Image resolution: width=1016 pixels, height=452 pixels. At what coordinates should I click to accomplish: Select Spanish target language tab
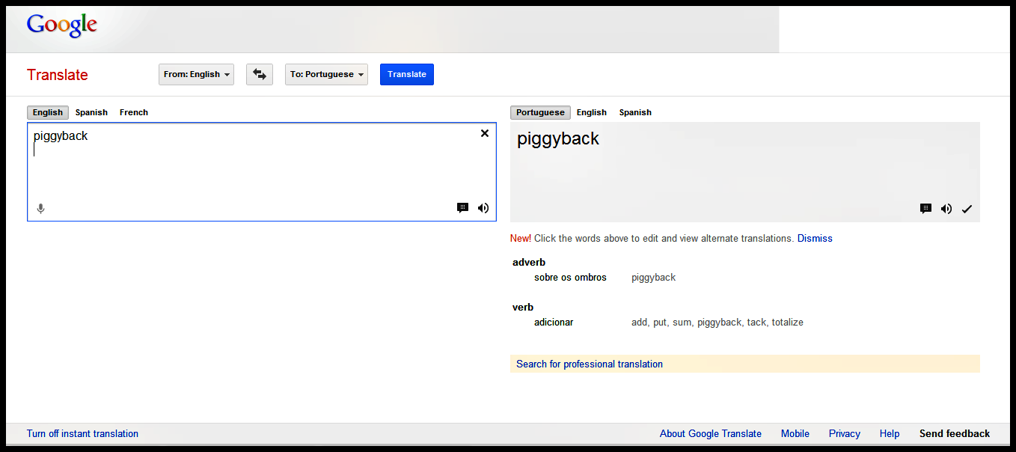pyautogui.click(x=635, y=112)
